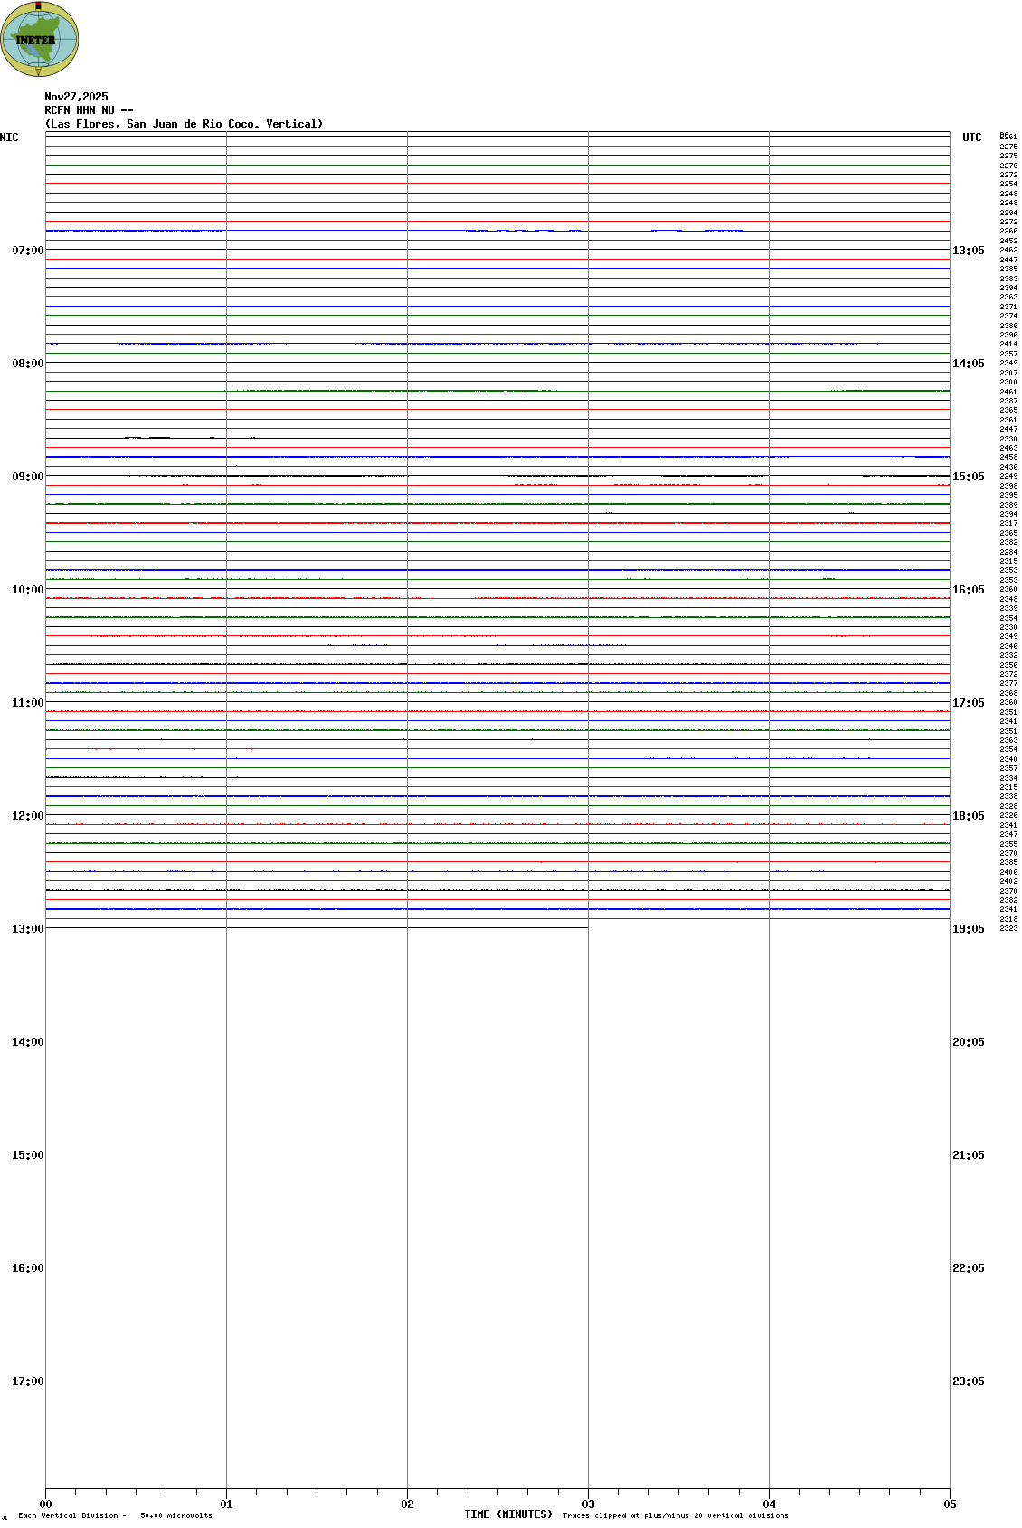Select the 13:00 local time marker
This screenshot has height=1528, width=1022.
pyautogui.click(x=27, y=929)
